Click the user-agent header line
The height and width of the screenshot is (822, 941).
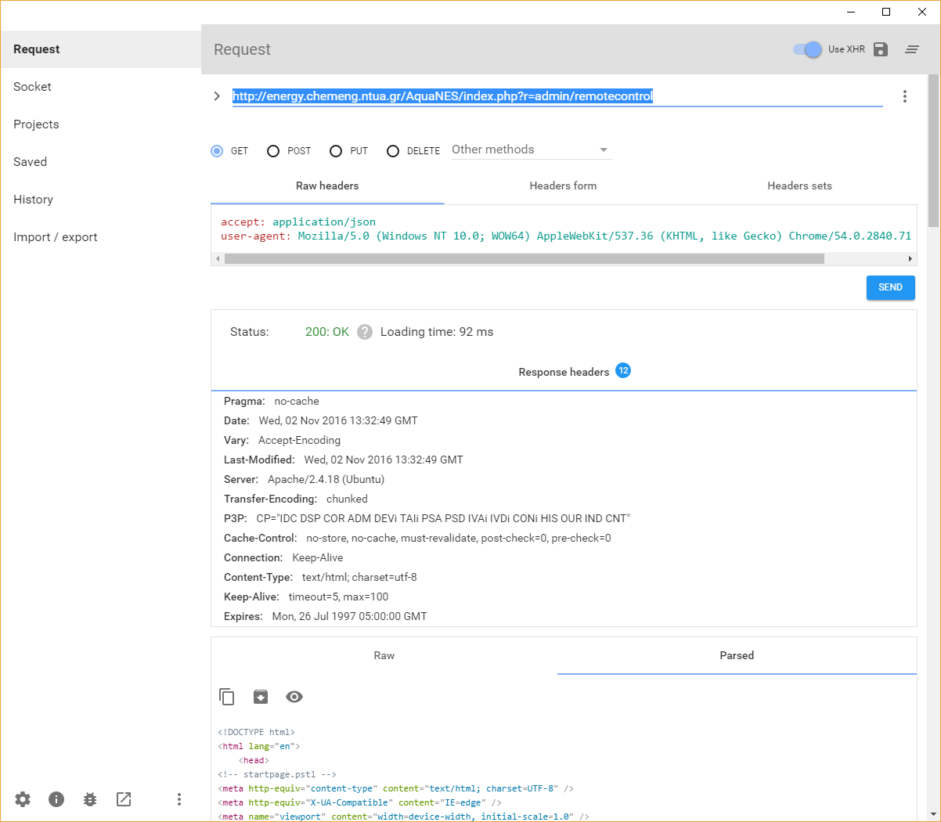coord(566,236)
